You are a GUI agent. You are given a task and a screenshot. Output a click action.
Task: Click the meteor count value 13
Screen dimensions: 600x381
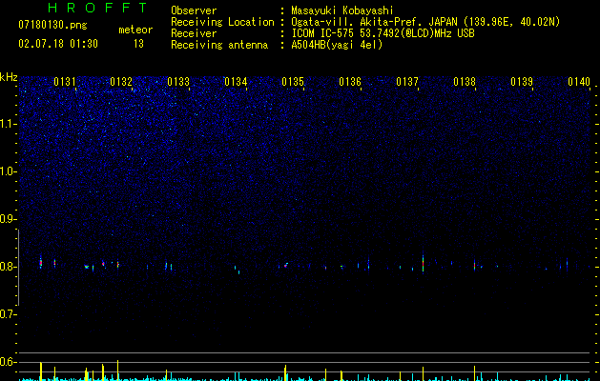click(x=138, y=44)
